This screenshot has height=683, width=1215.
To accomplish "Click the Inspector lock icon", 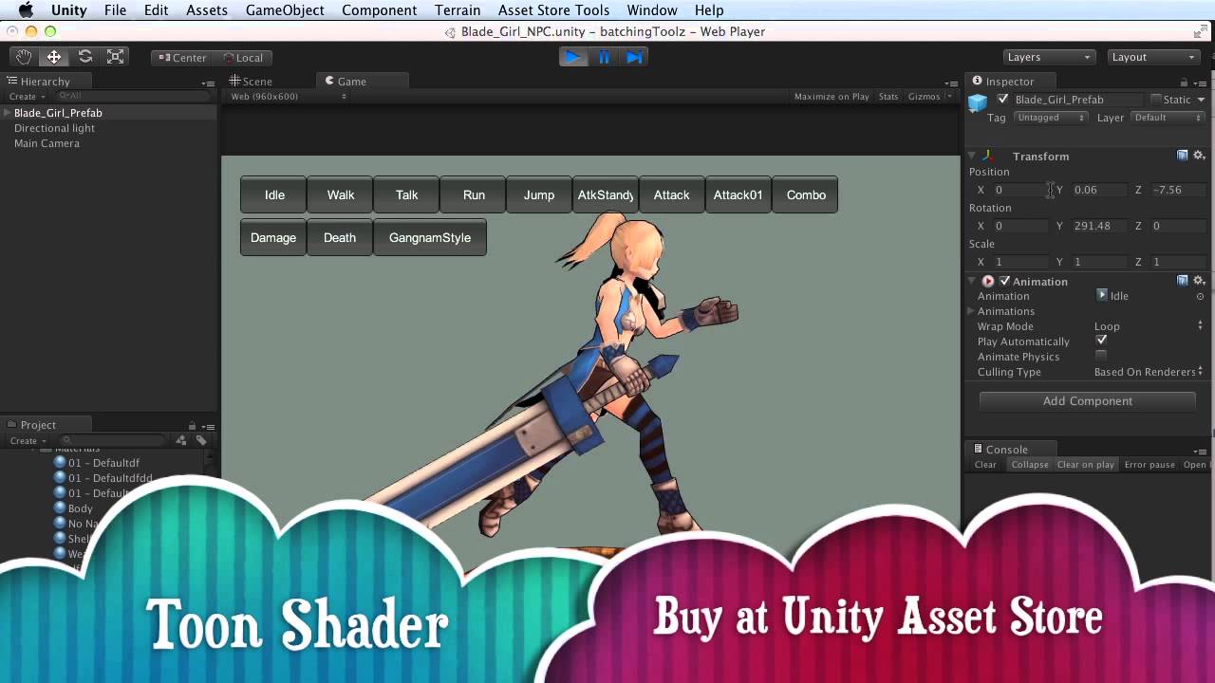I will [1184, 83].
